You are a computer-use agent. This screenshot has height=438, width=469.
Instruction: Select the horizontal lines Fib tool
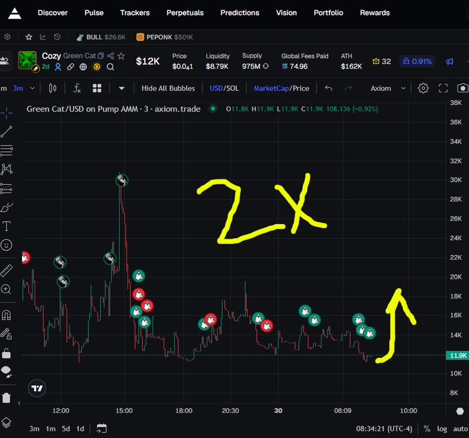pyautogui.click(x=6, y=150)
